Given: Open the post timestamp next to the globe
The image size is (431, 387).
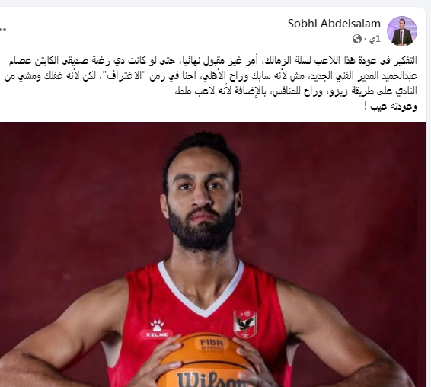Looking at the screenshot, I should [x=375, y=39].
